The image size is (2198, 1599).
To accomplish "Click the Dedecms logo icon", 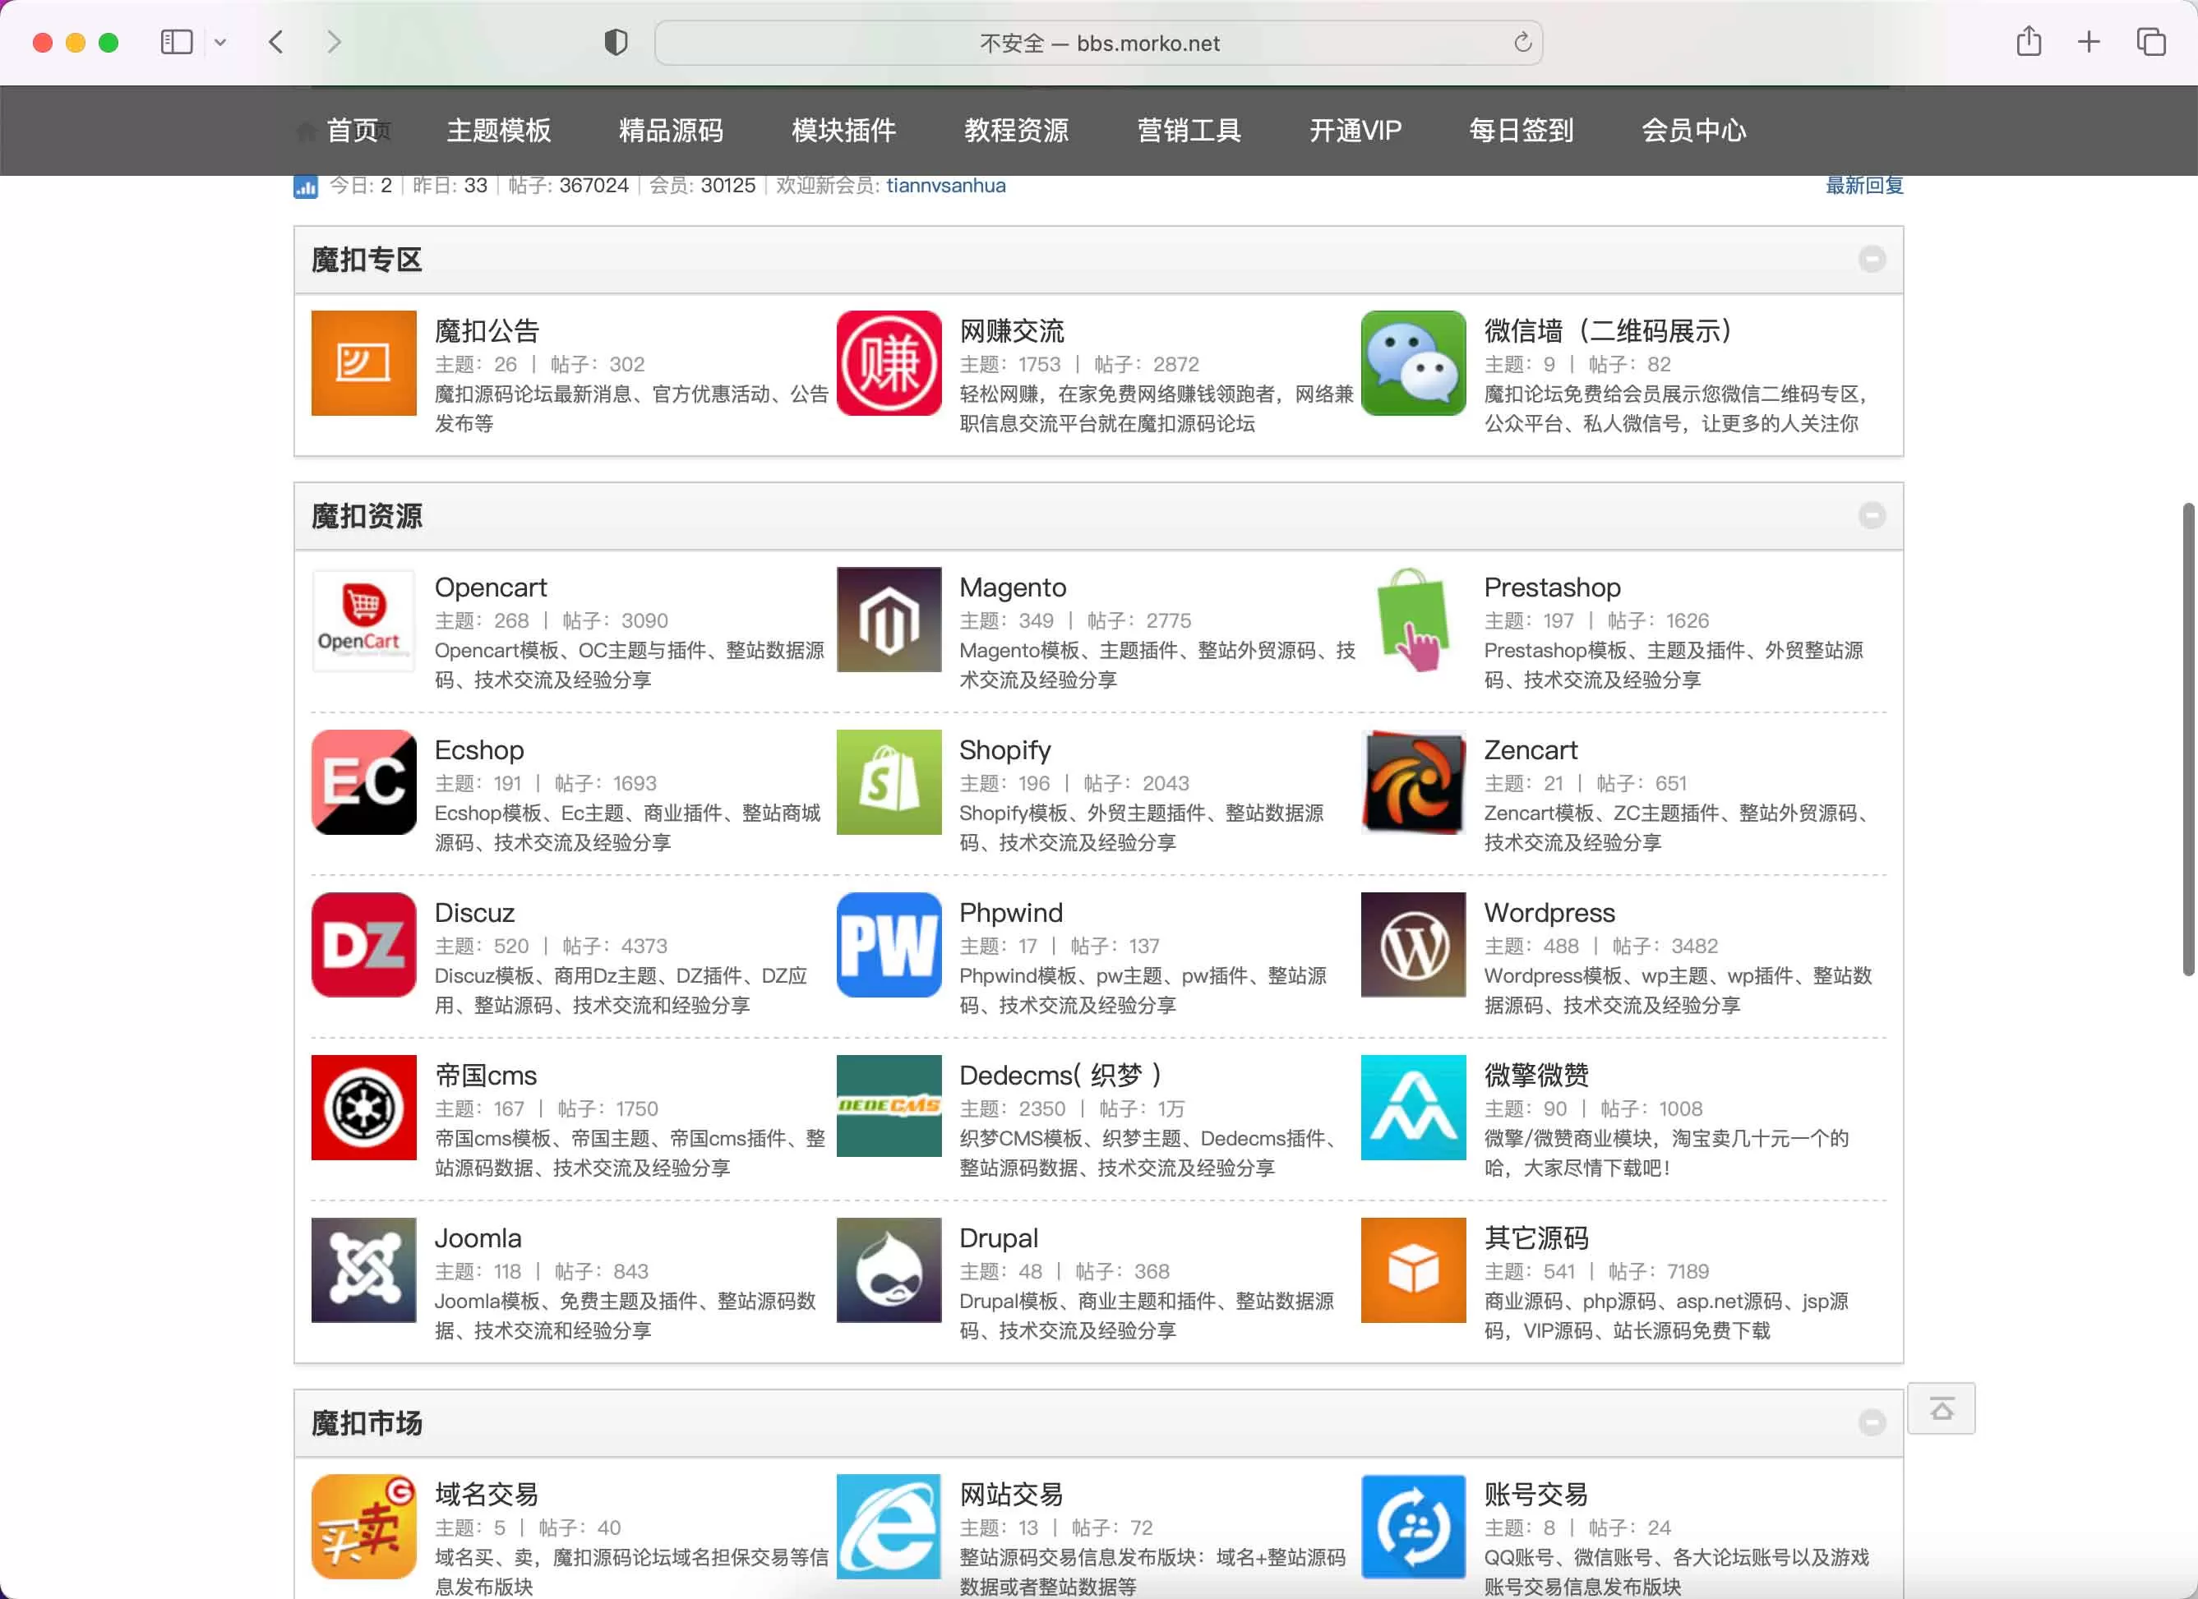I will (x=889, y=1108).
